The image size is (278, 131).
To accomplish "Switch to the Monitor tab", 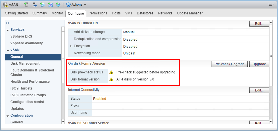I will 57,13.
